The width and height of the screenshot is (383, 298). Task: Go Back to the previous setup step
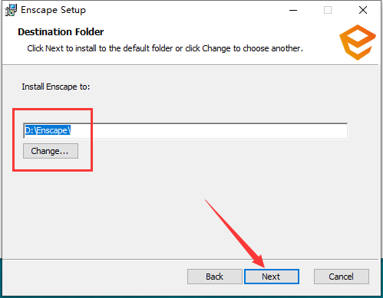tap(215, 277)
